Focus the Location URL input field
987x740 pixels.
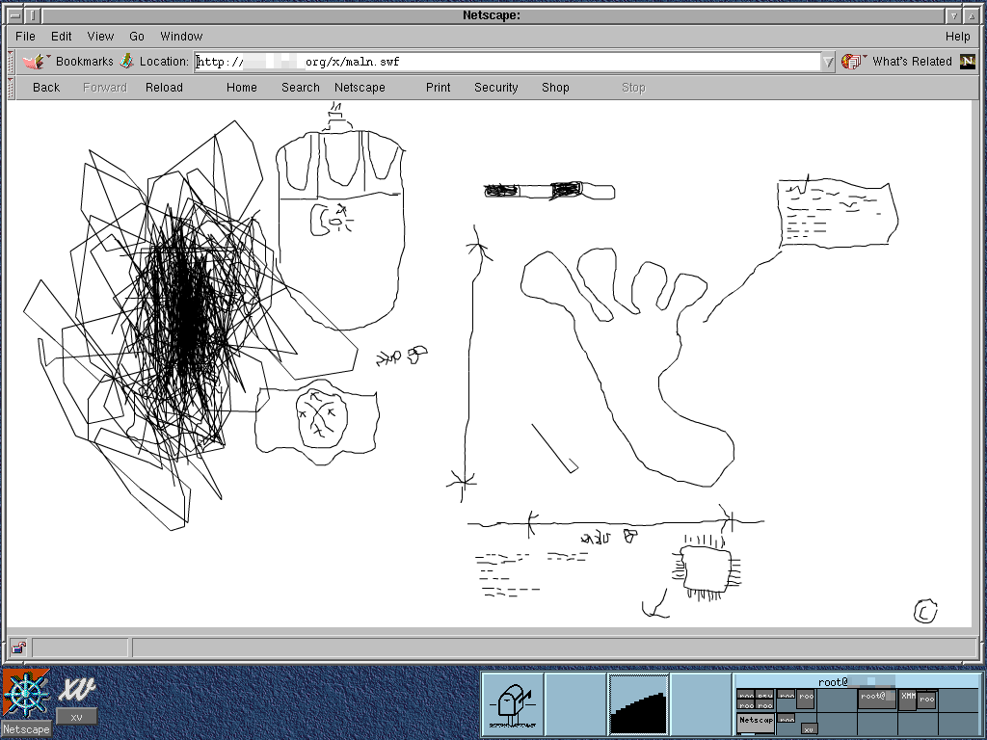tap(507, 62)
